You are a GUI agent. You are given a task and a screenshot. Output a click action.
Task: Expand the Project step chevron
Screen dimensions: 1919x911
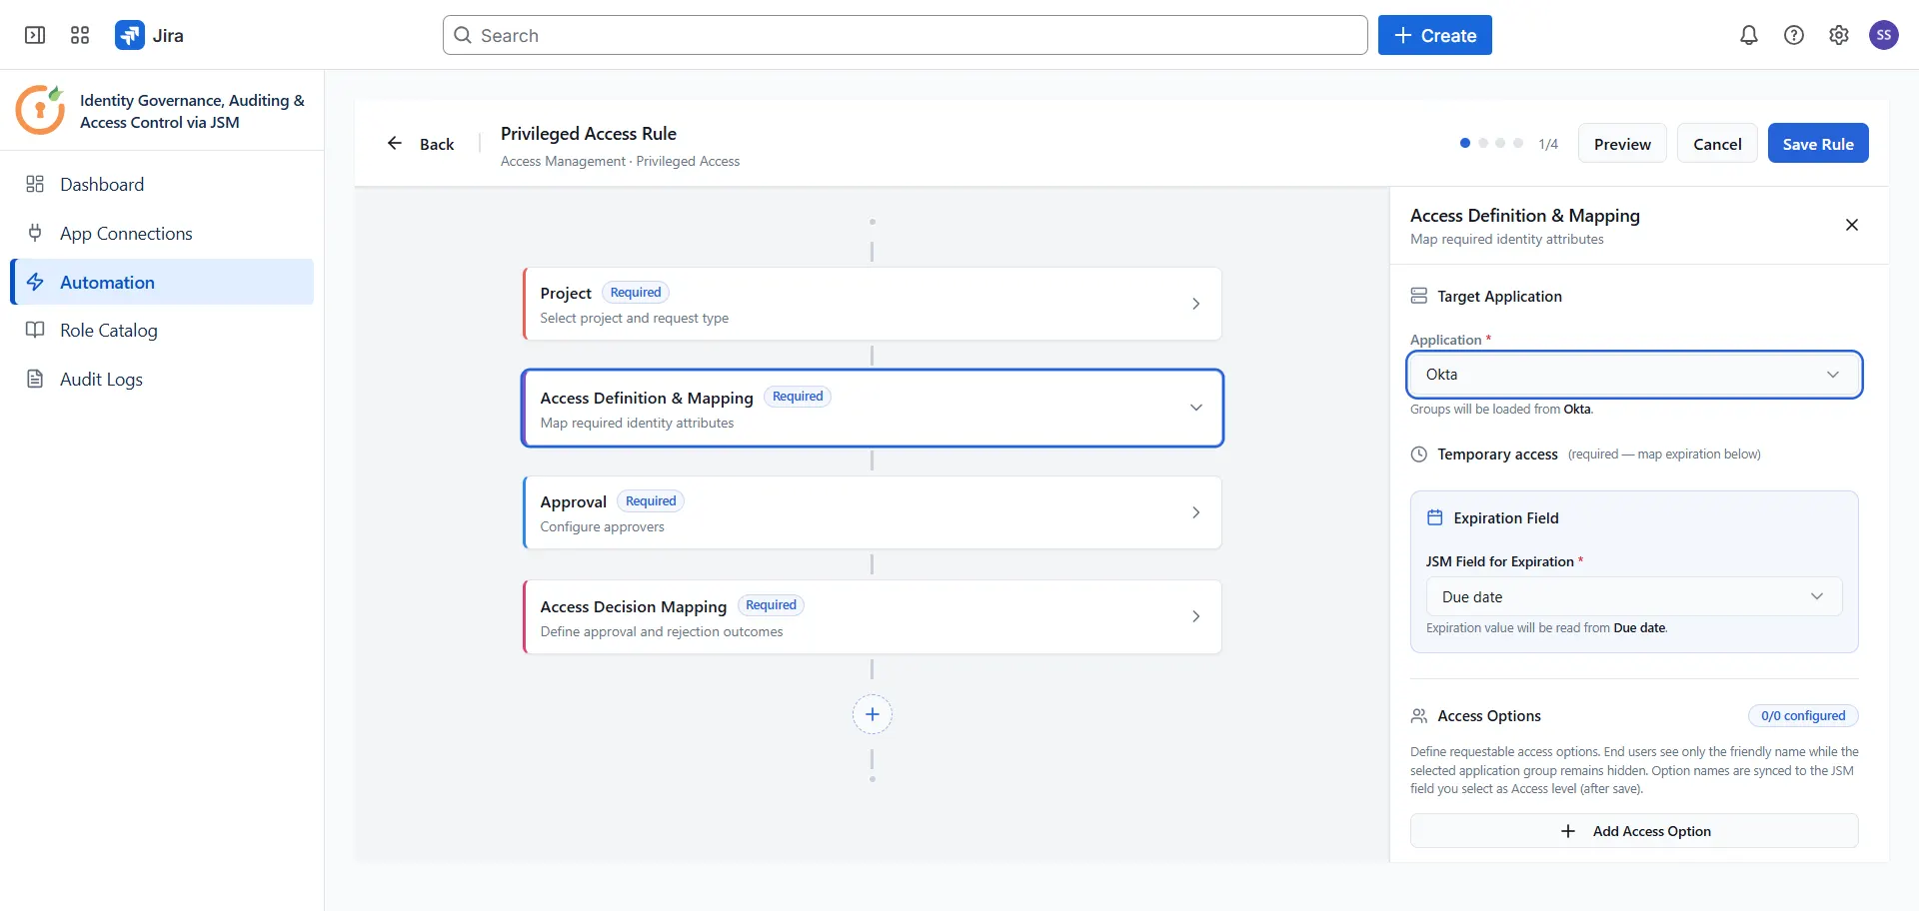[1196, 304]
